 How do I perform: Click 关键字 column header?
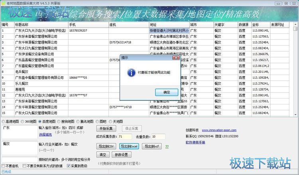[226, 25]
